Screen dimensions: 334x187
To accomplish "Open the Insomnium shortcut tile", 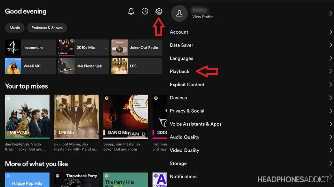I will tap(30, 47).
